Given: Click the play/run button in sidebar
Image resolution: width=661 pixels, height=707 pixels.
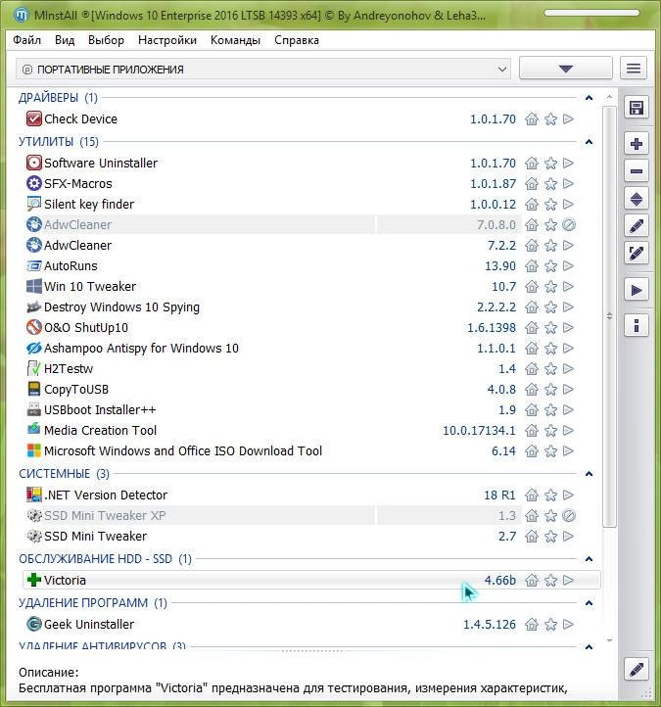Looking at the screenshot, I should [x=637, y=290].
